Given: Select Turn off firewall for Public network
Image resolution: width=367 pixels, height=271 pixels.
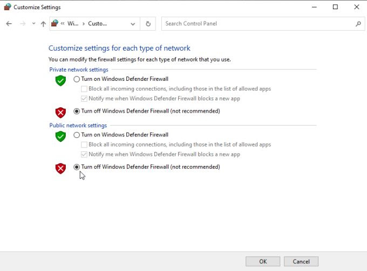Looking at the screenshot, I should tap(77, 167).
